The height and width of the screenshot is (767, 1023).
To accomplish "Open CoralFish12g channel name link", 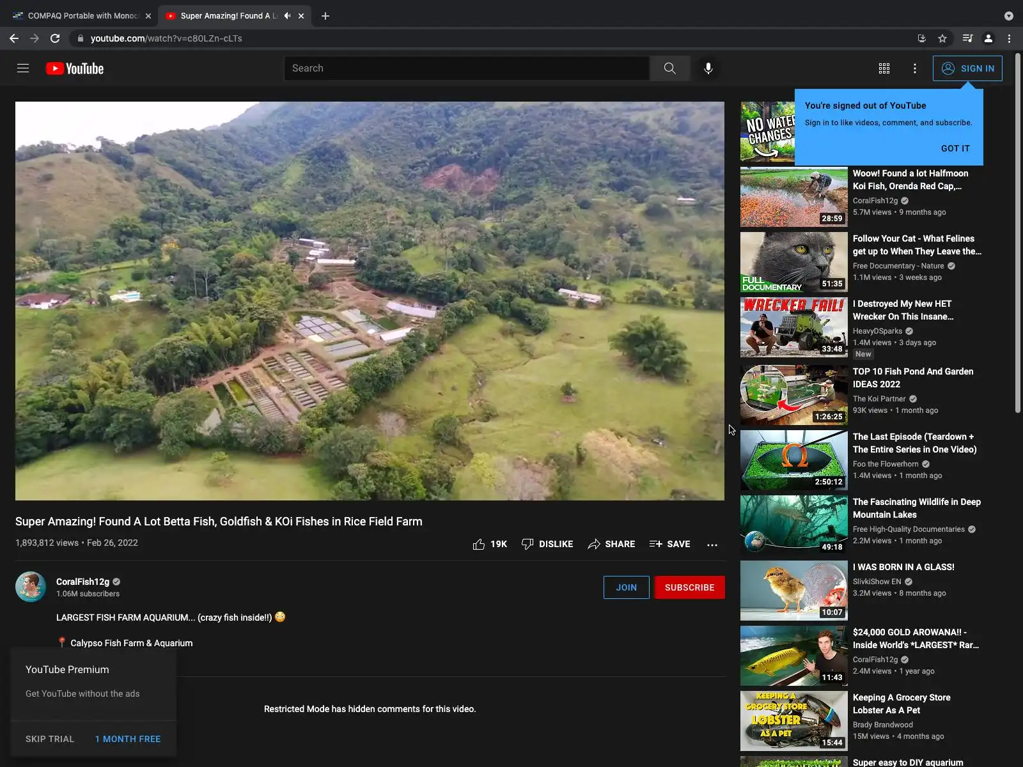I will pyautogui.click(x=82, y=582).
